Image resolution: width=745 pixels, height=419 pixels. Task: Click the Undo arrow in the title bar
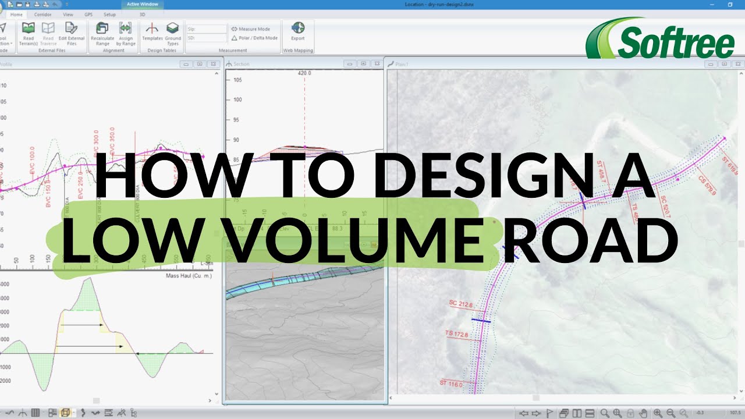[x=55, y=5]
